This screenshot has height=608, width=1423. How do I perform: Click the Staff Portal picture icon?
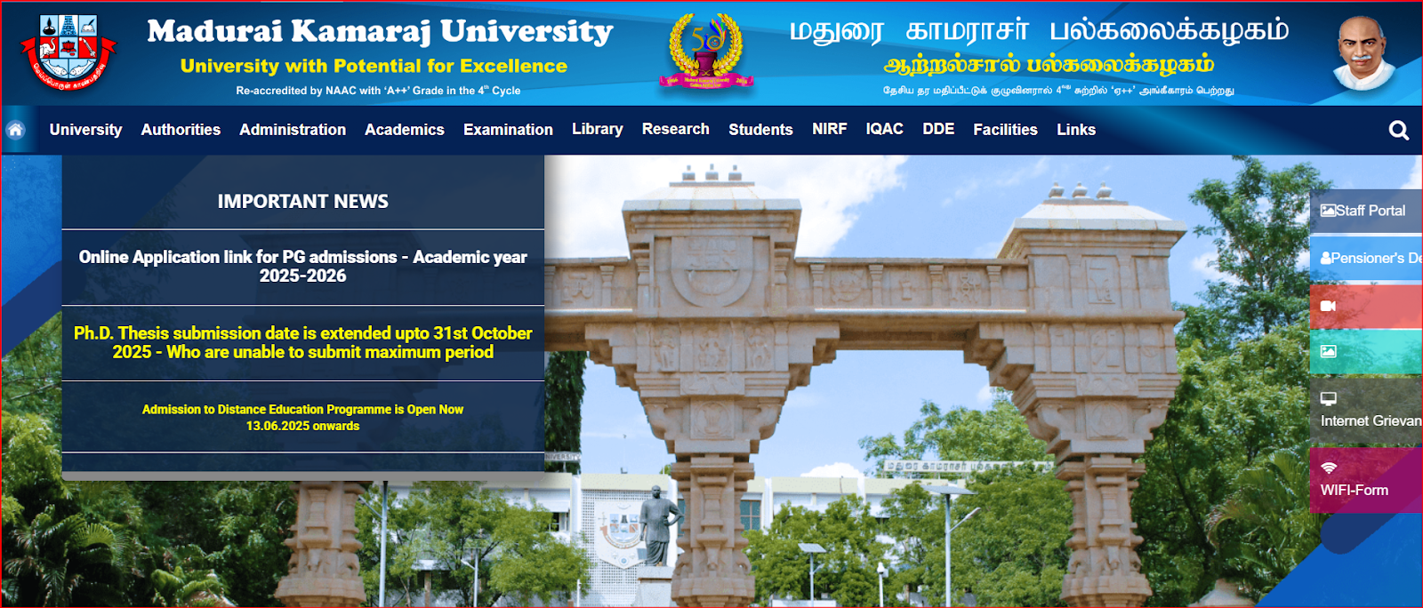(x=1328, y=211)
